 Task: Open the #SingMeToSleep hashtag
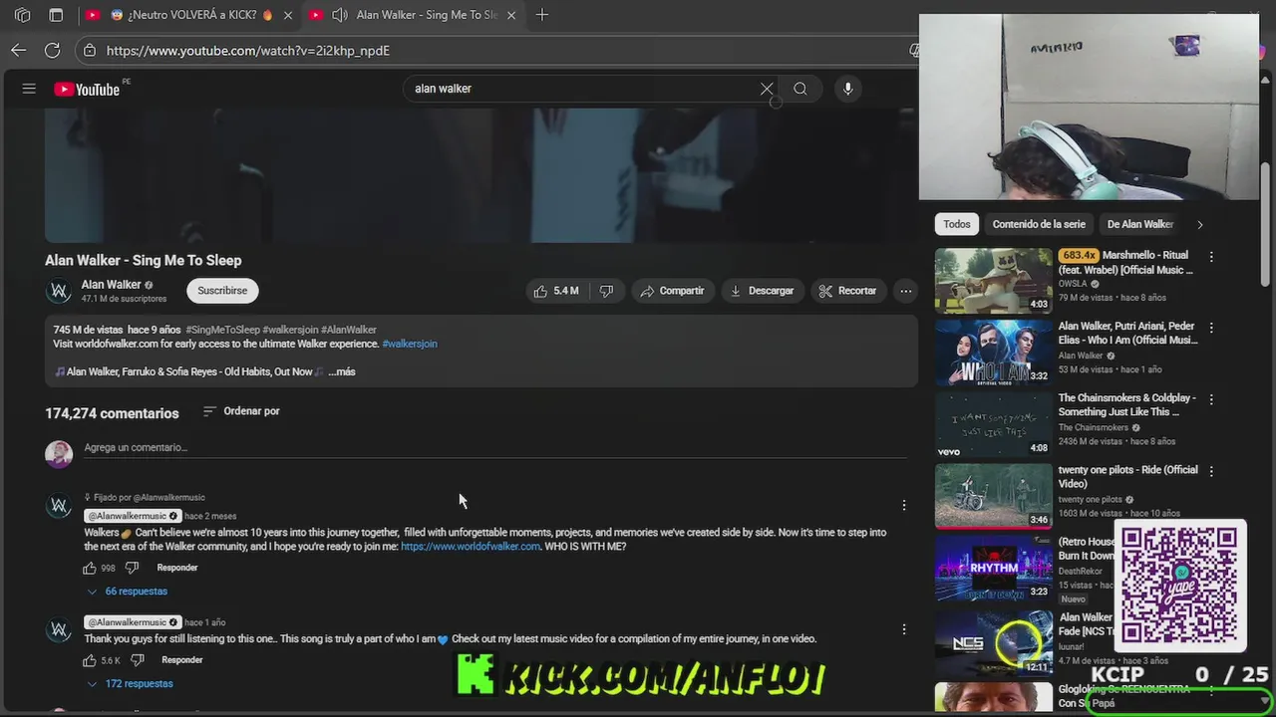click(222, 330)
